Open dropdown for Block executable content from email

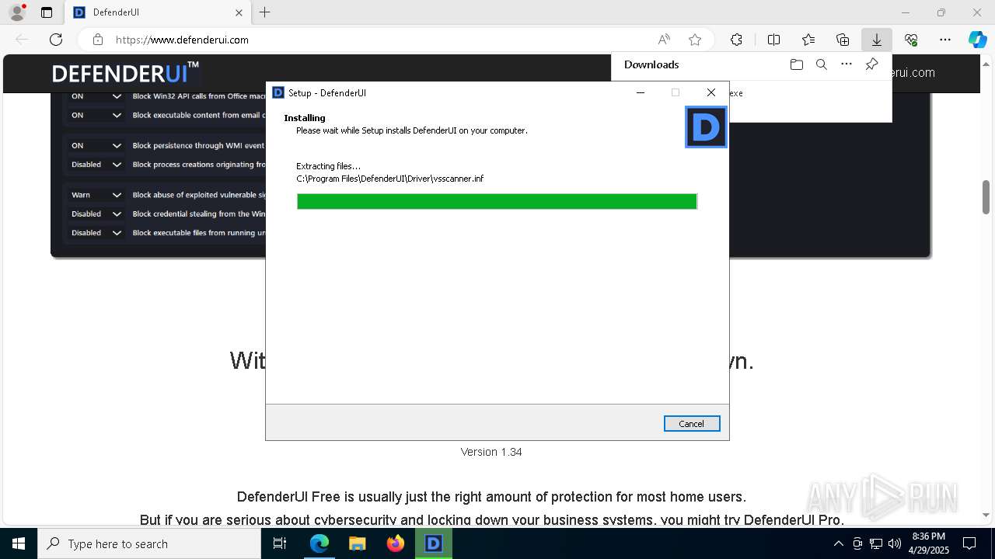[96, 115]
